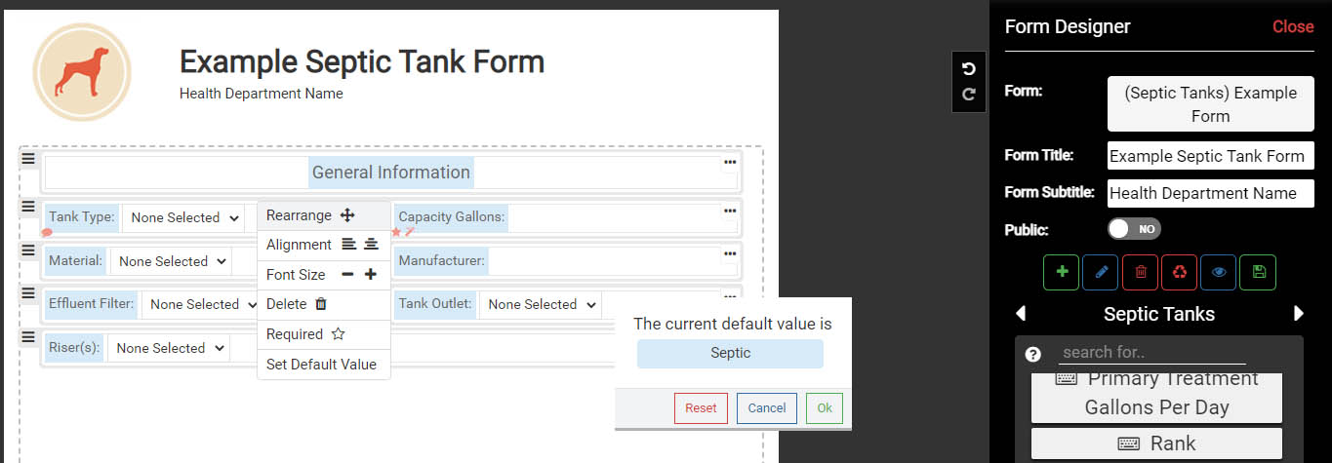Viewport: 1332px width, 463px height.
Task: Open the Riser(s) dropdown
Action: tap(168, 348)
